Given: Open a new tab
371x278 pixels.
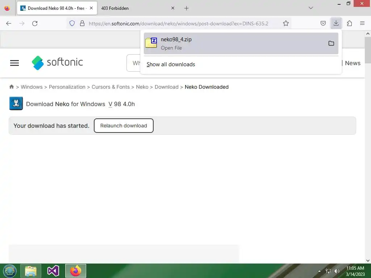Looking at the screenshot, I should (x=187, y=8).
